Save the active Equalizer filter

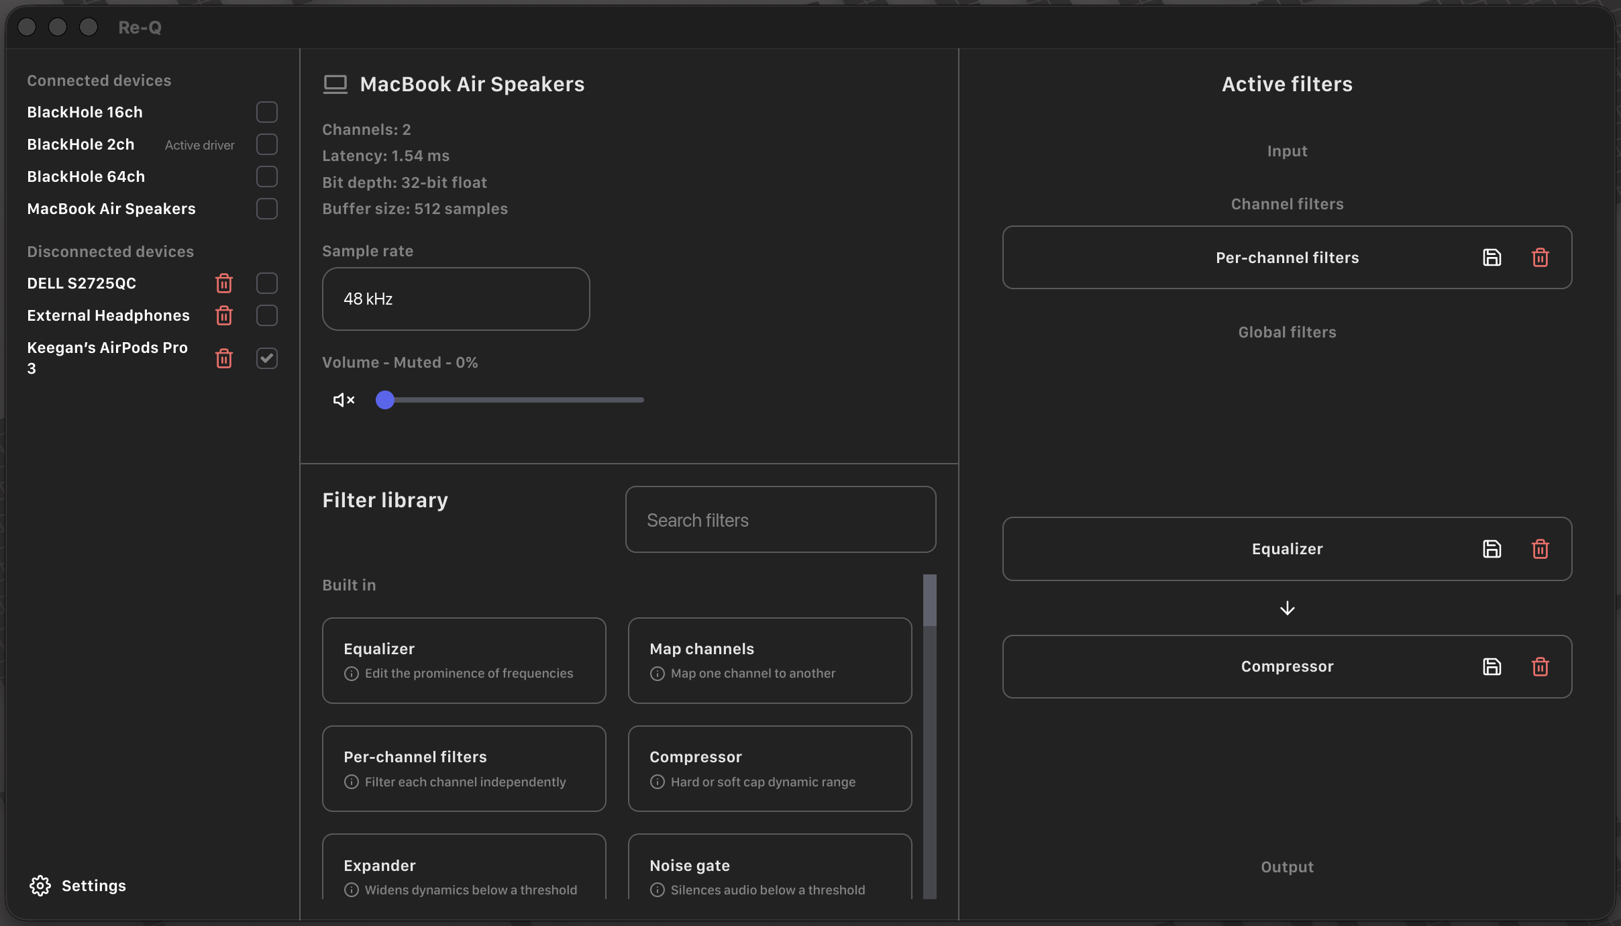pos(1492,549)
